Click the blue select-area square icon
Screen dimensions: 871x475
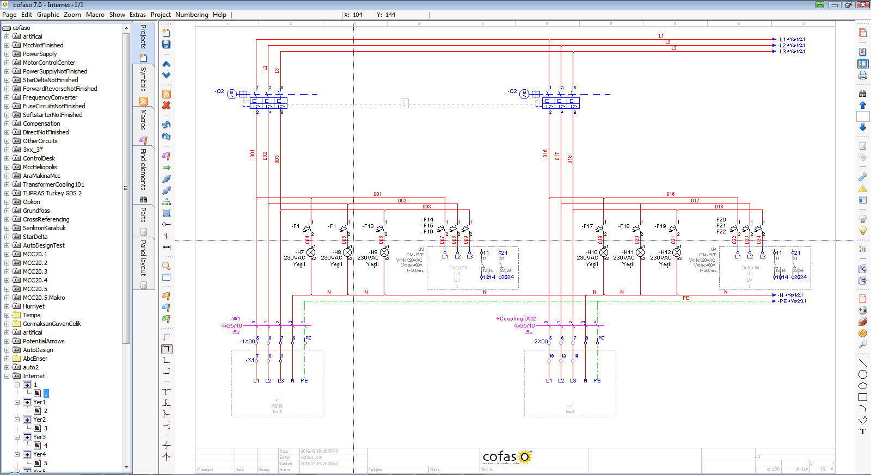[x=167, y=213]
